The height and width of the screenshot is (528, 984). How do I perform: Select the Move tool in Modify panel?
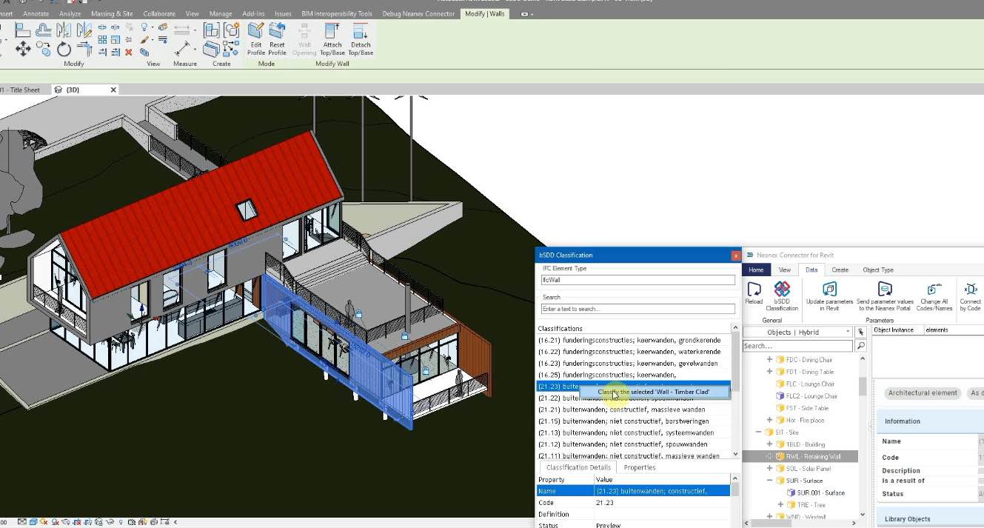point(23,49)
